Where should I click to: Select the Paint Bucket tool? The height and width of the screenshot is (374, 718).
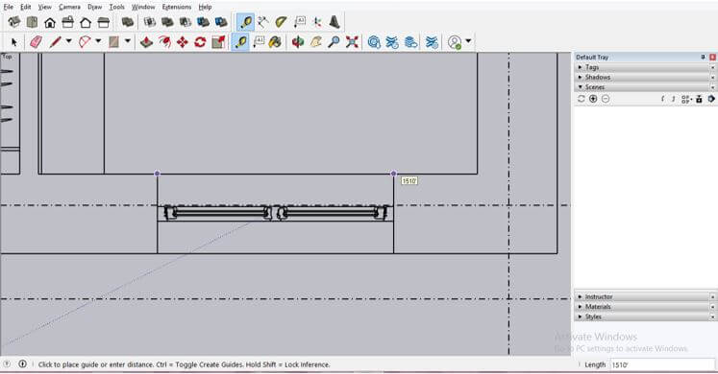(275, 42)
